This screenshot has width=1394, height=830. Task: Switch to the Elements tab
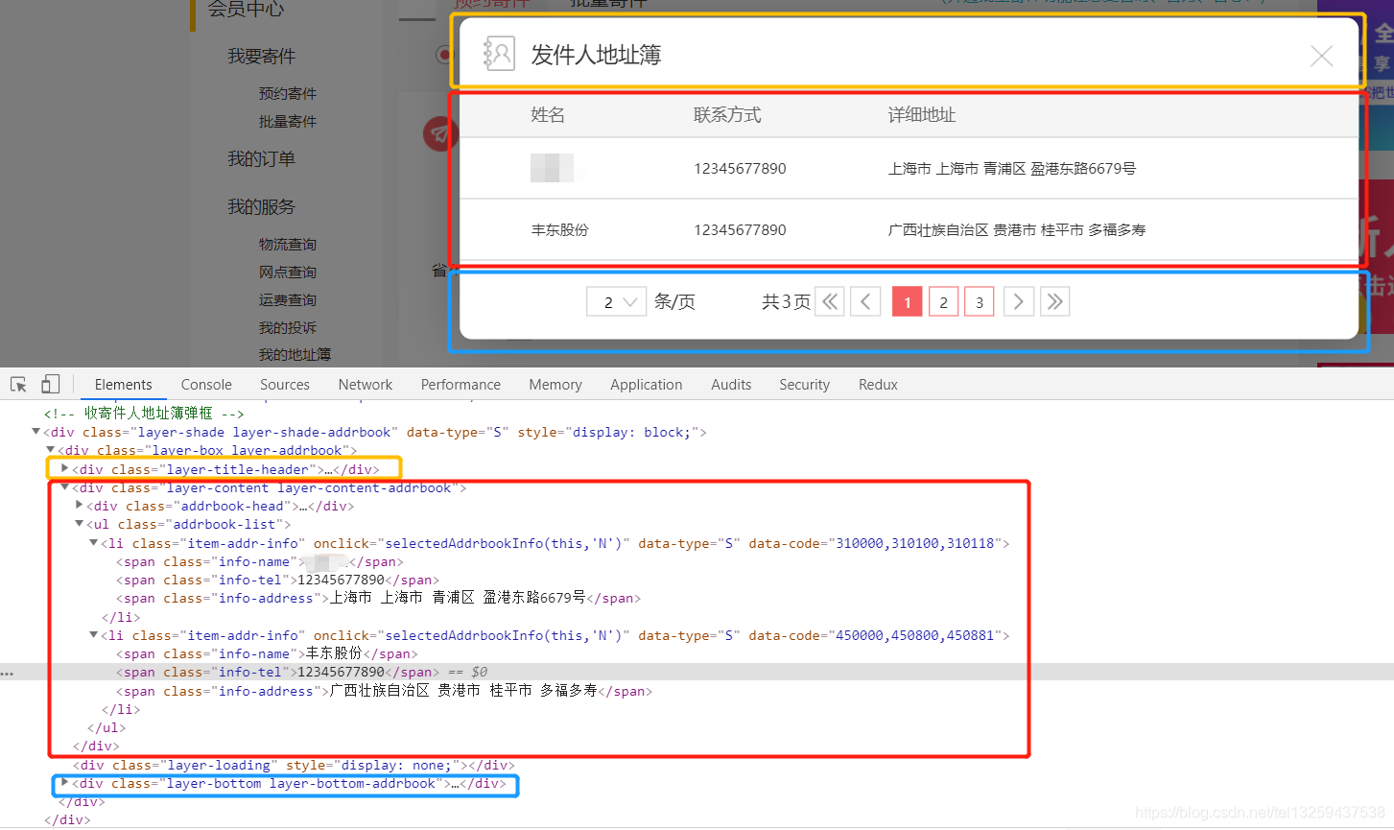(x=124, y=385)
